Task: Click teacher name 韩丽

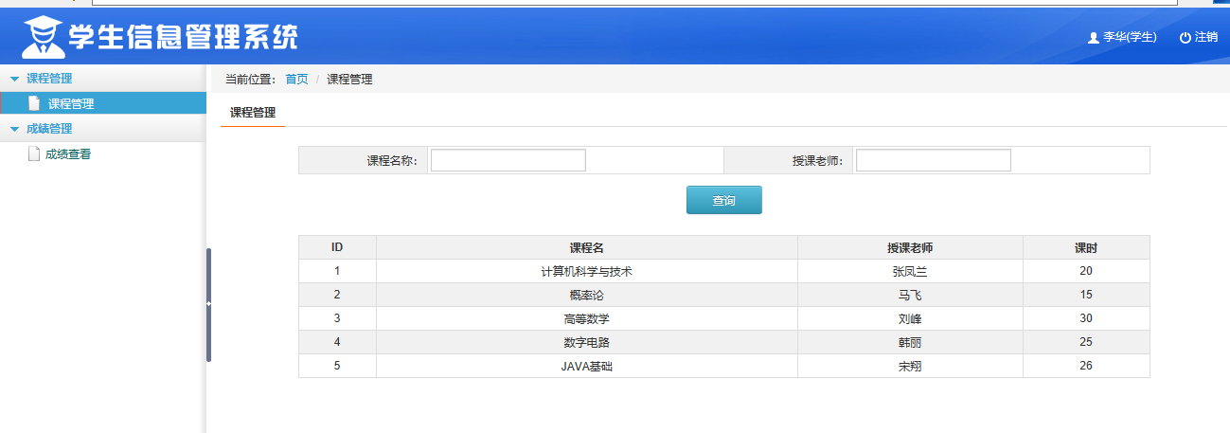Action: point(910,342)
